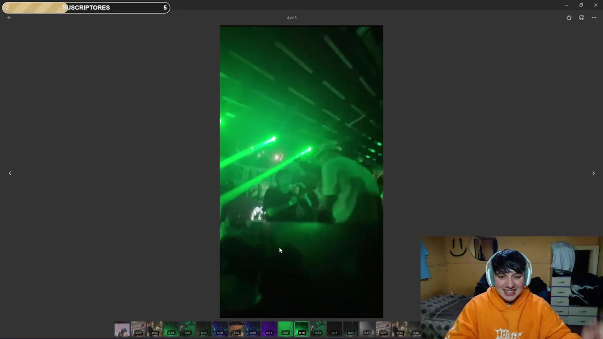Restore down the window
The width and height of the screenshot is (603, 339).
point(581,5)
